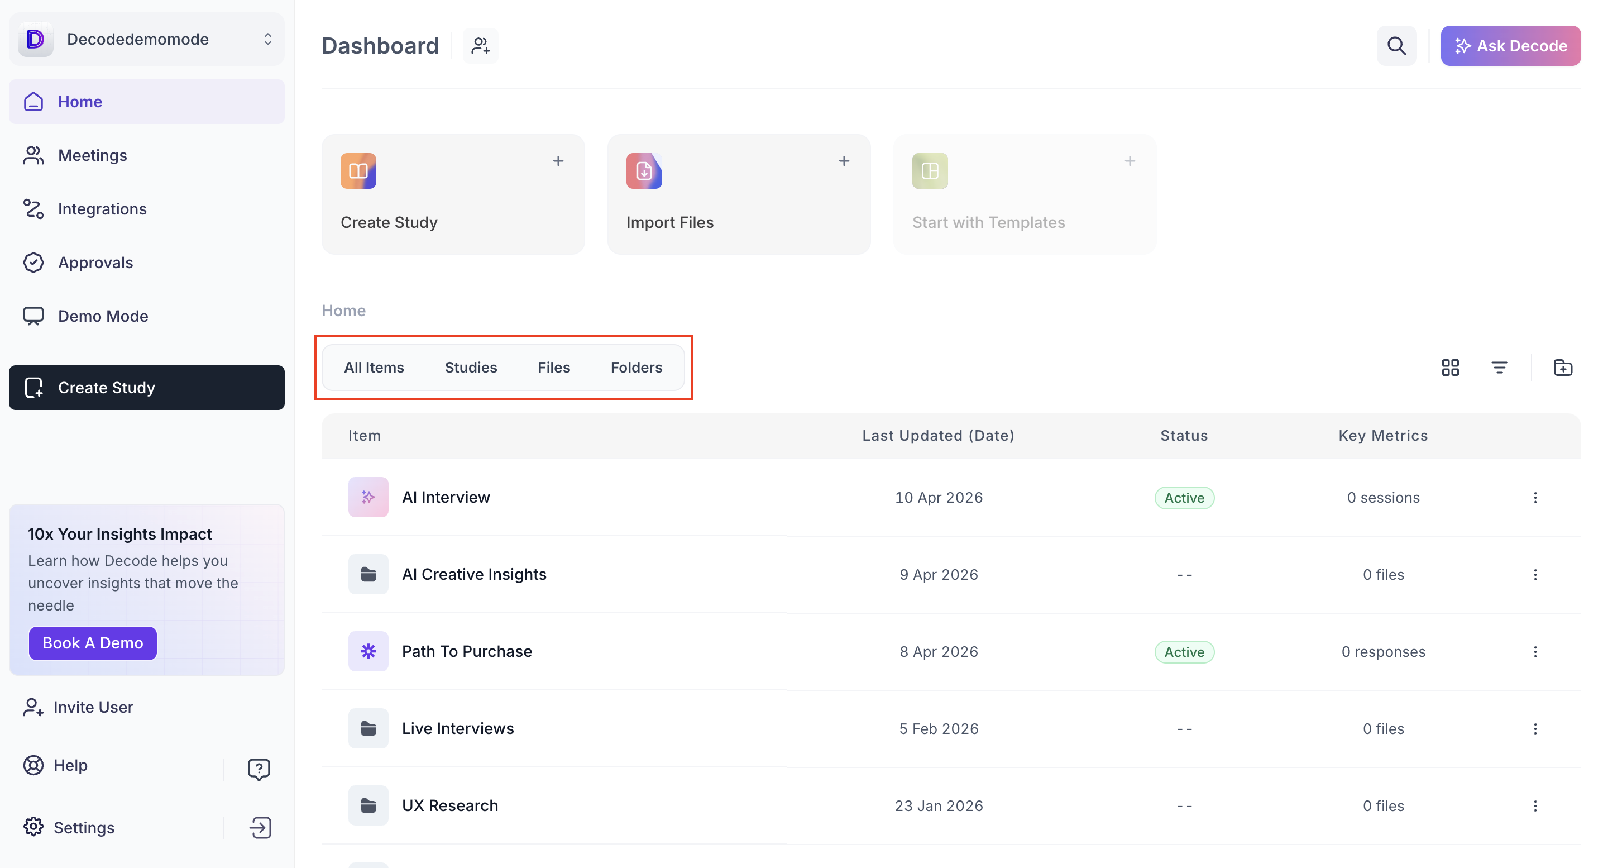
Task: Click plus icon on Create Study card
Action: tap(558, 161)
